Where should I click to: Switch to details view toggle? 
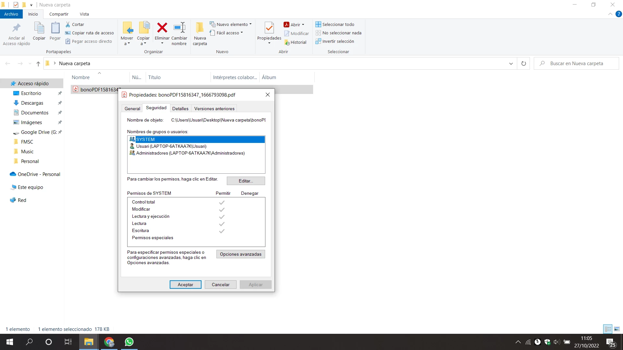coord(608,329)
